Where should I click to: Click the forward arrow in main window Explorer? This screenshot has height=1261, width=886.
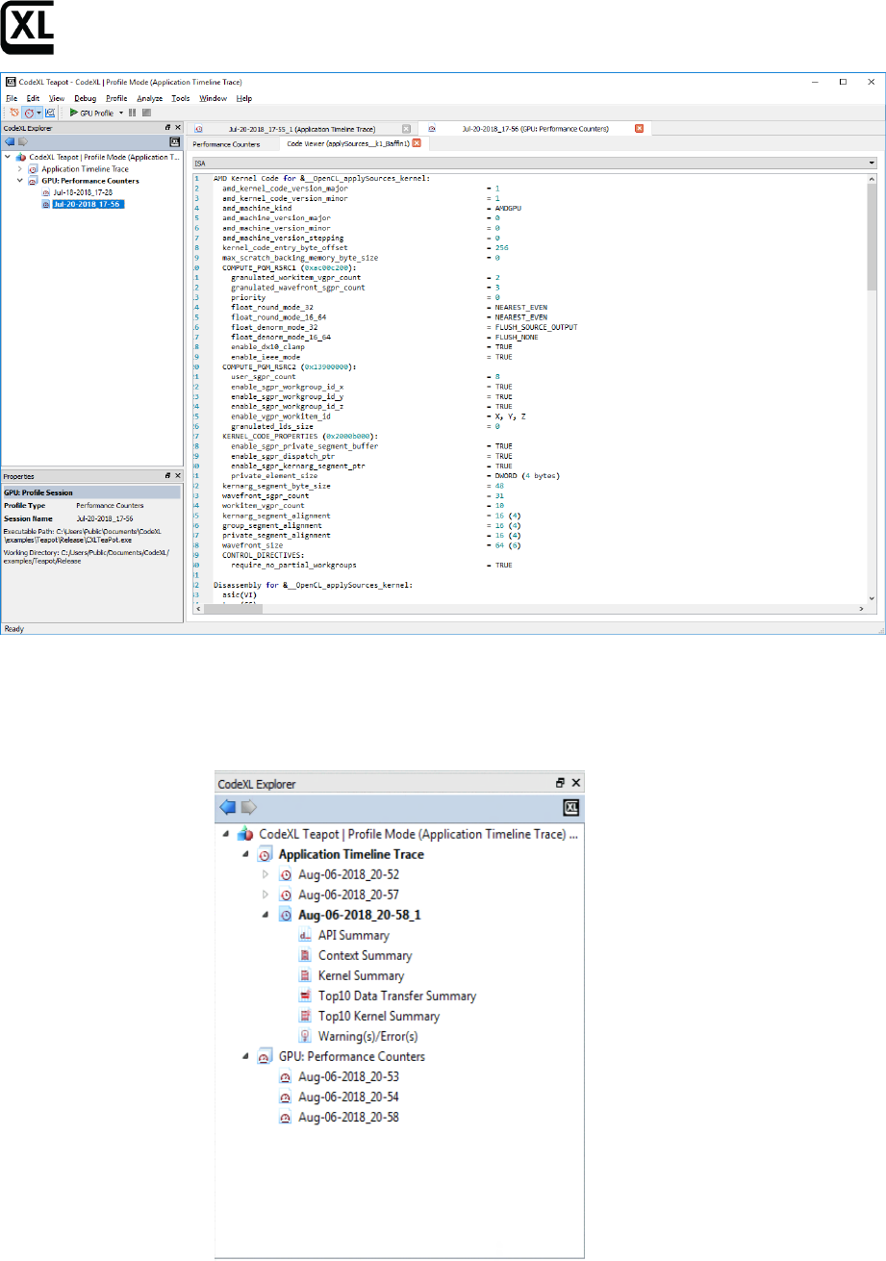coord(23,140)
